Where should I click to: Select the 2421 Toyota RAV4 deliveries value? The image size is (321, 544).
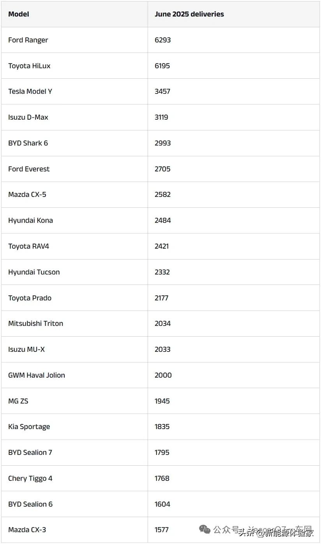click(162, 246)
